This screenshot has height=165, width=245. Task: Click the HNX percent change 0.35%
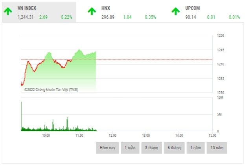click(150, 17)
